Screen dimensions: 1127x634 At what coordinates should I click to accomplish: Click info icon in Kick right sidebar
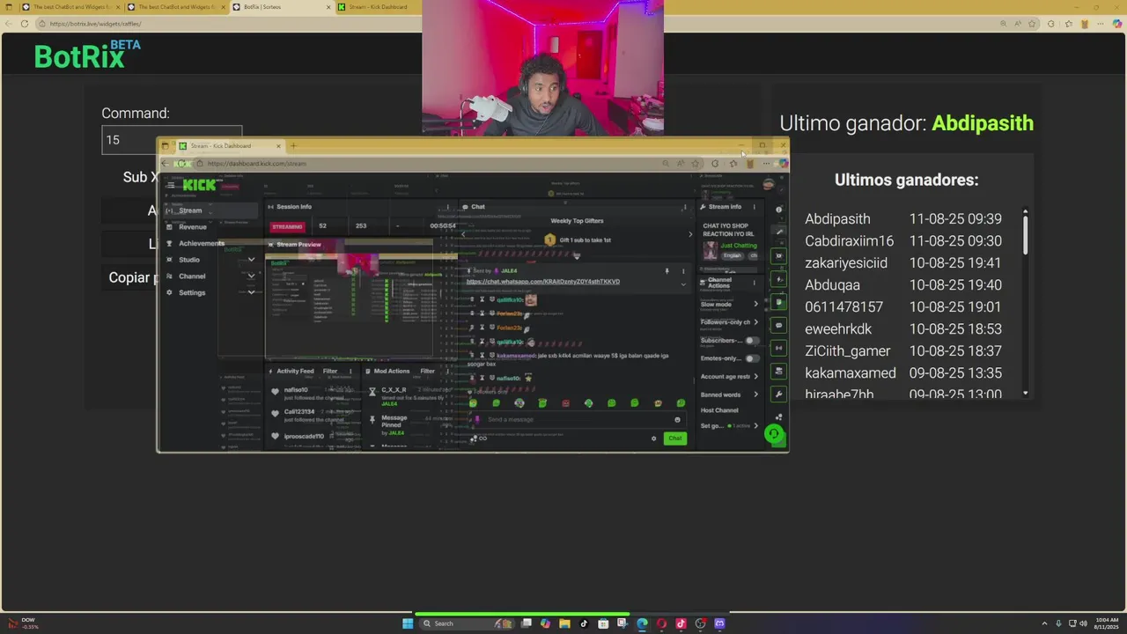[x=778, y=210]
